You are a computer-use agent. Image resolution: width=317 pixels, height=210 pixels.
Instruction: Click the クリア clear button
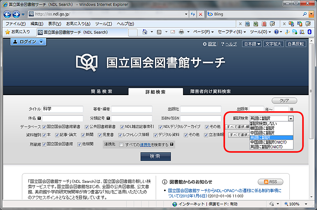284,100
